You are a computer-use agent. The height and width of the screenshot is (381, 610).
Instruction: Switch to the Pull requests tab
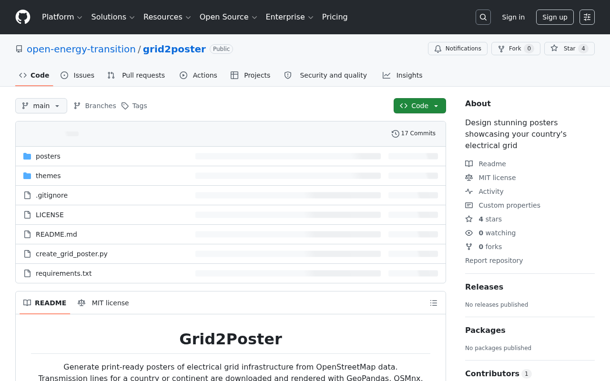click(136, 75)
